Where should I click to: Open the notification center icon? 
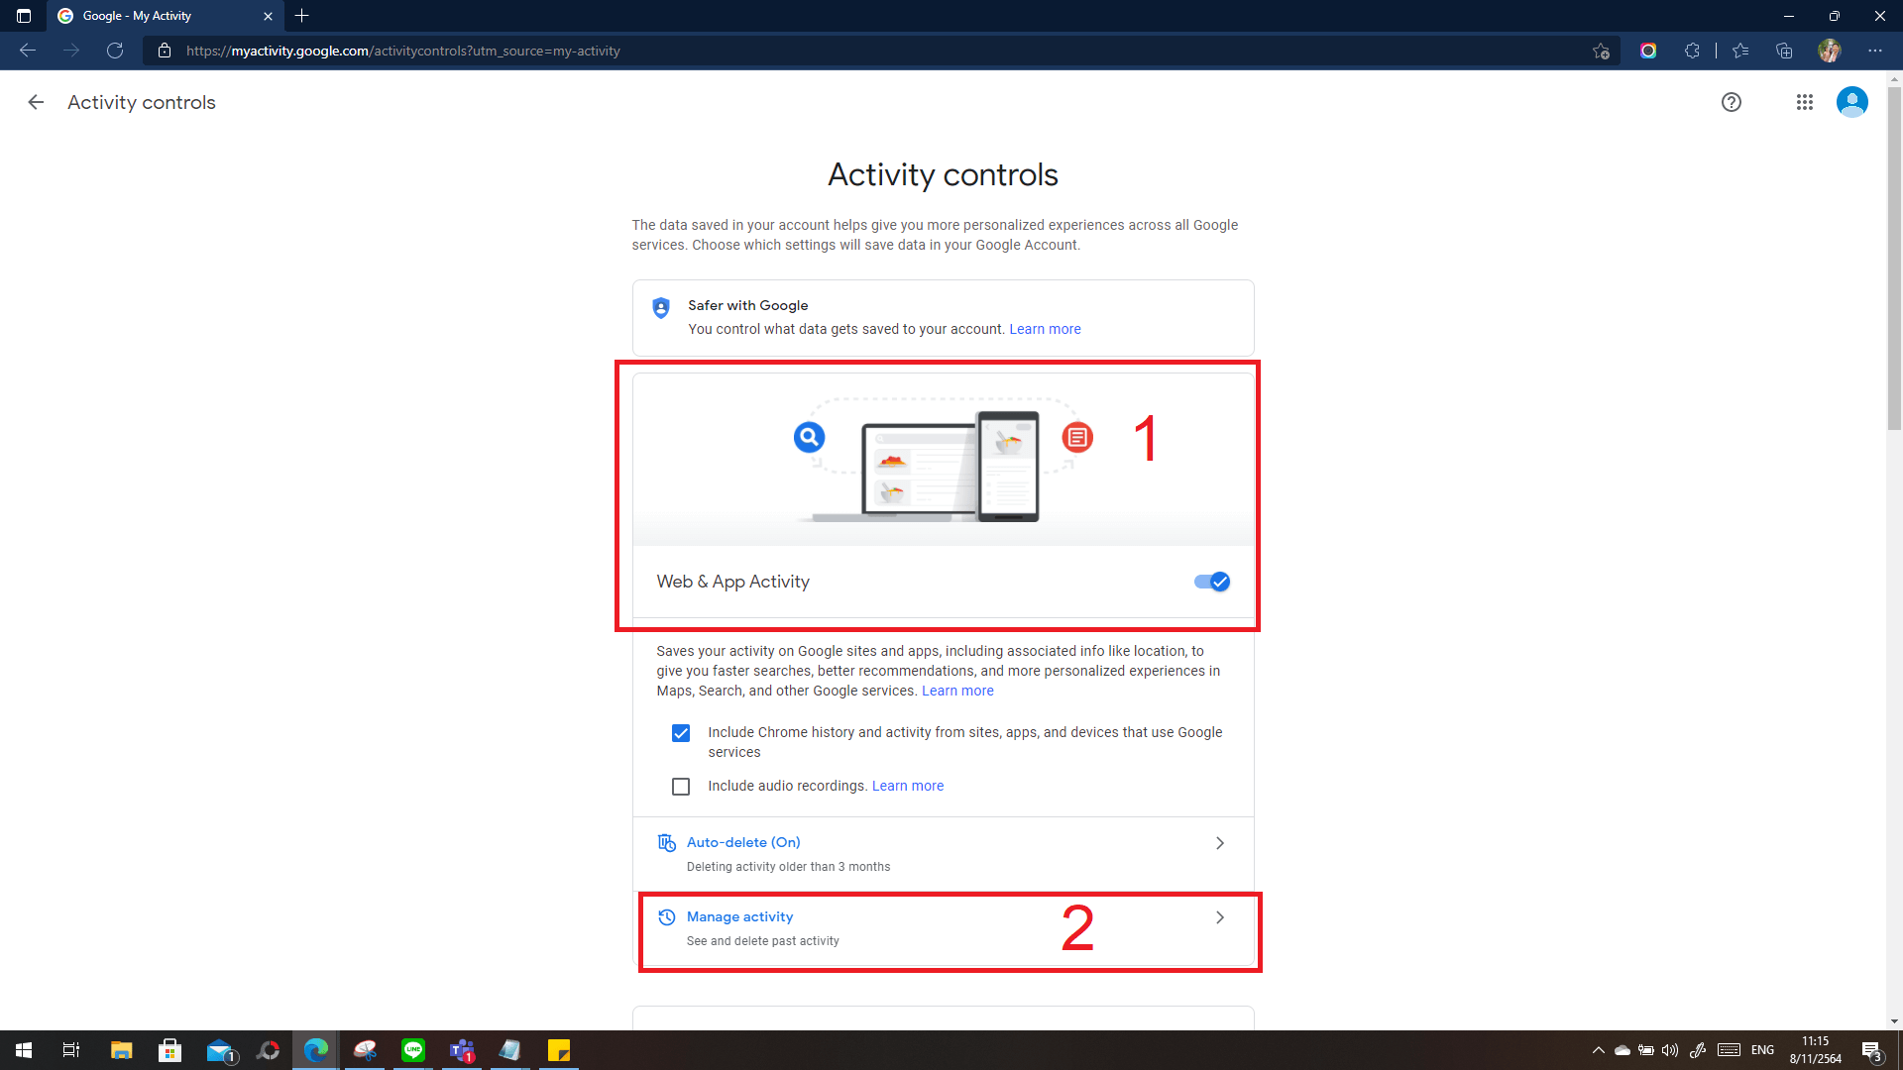1871,1050
